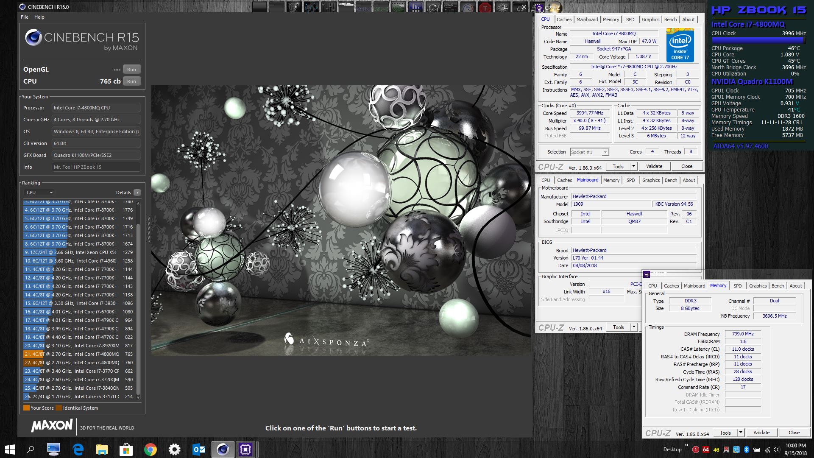The height and width of the screenshot is (458, 814).
Task: Open SPD tab in Mainboard CPU-Z window
Action: point(631,180)
